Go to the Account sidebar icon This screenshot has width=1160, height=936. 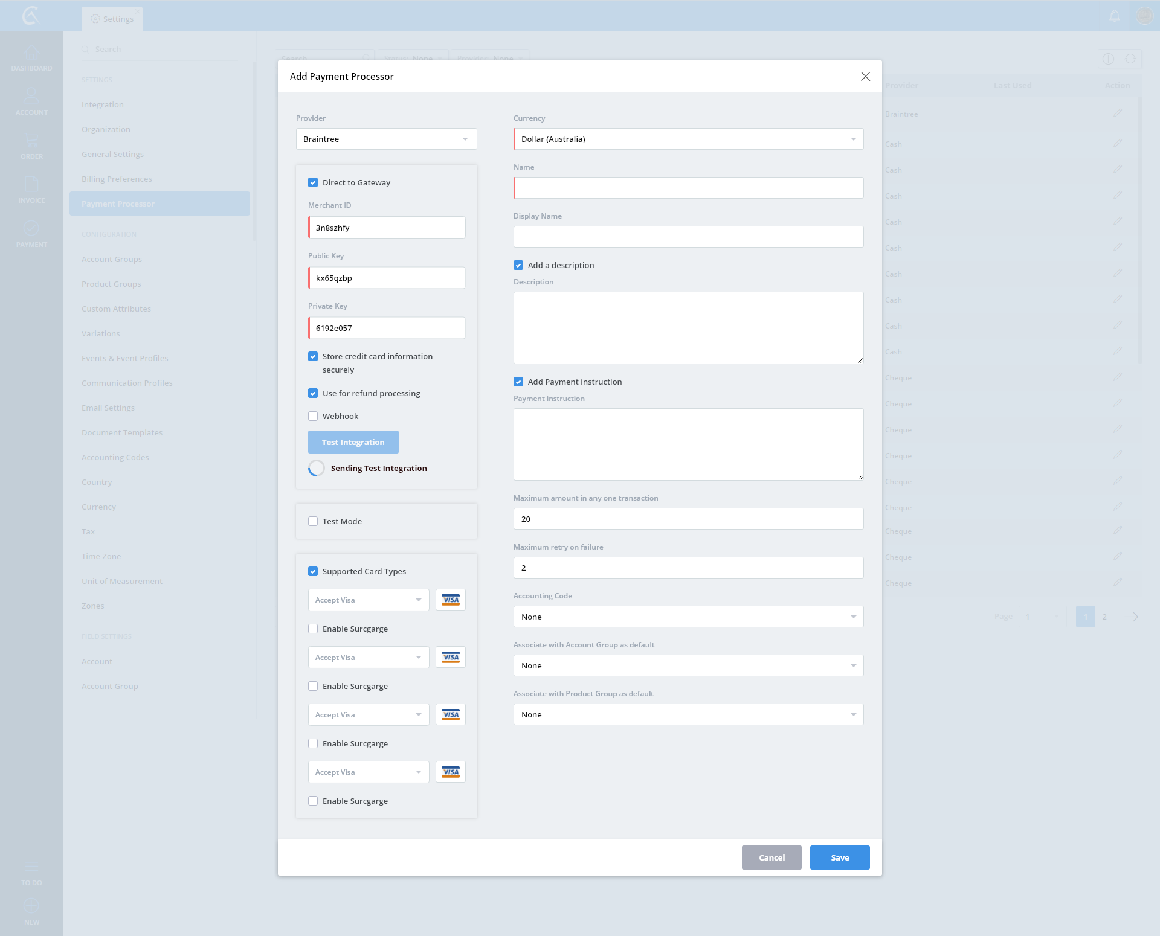coord(31,101)
